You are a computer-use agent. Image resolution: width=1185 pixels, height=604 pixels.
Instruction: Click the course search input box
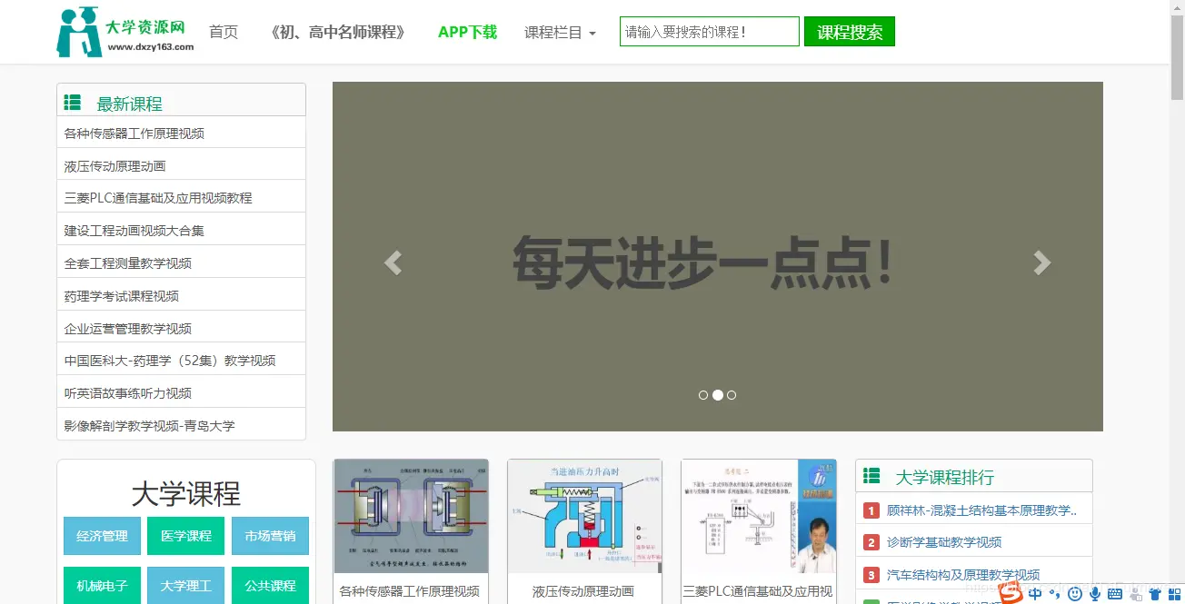point(709,31)
